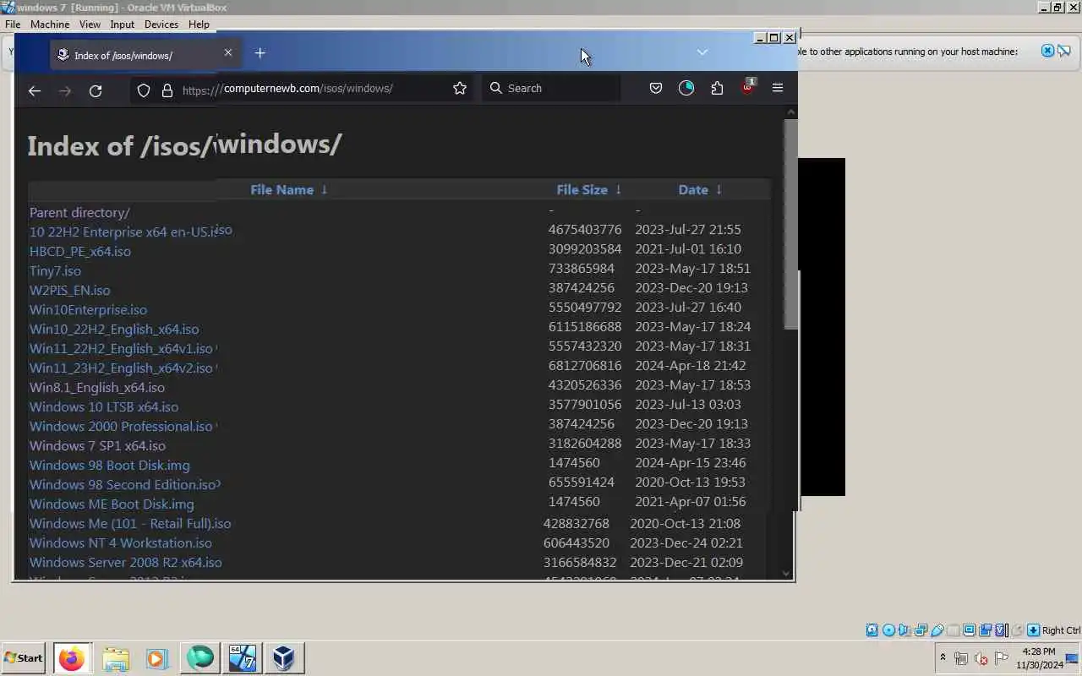The width and height of the screenshot is (1082, 676).
Task: Click file size 4675403776
Action: pos(585,229)
